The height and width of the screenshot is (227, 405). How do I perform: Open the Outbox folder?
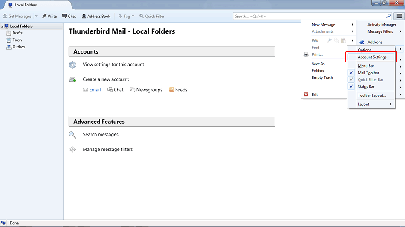(19, 47)
